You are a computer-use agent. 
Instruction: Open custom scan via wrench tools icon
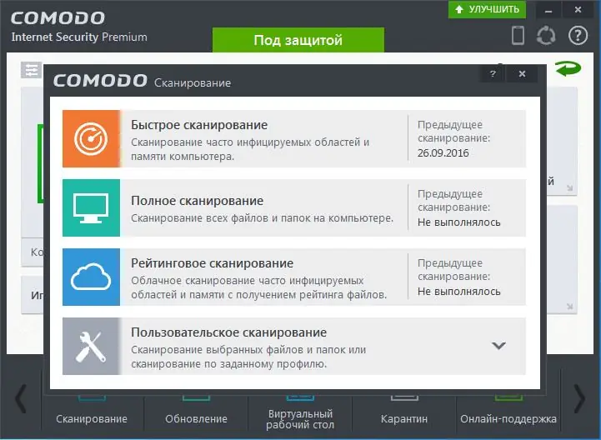pyautogui.click(x=91, y=346)
